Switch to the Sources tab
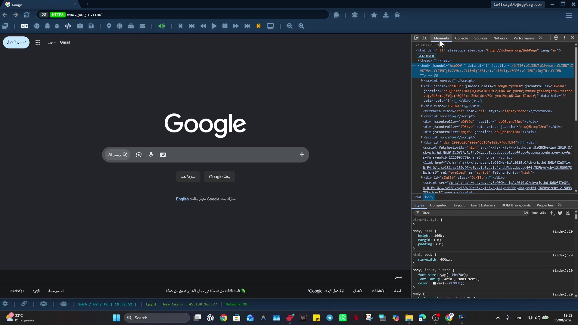The height and width of the screenshot is (325, 578). [x=480, y=38]
